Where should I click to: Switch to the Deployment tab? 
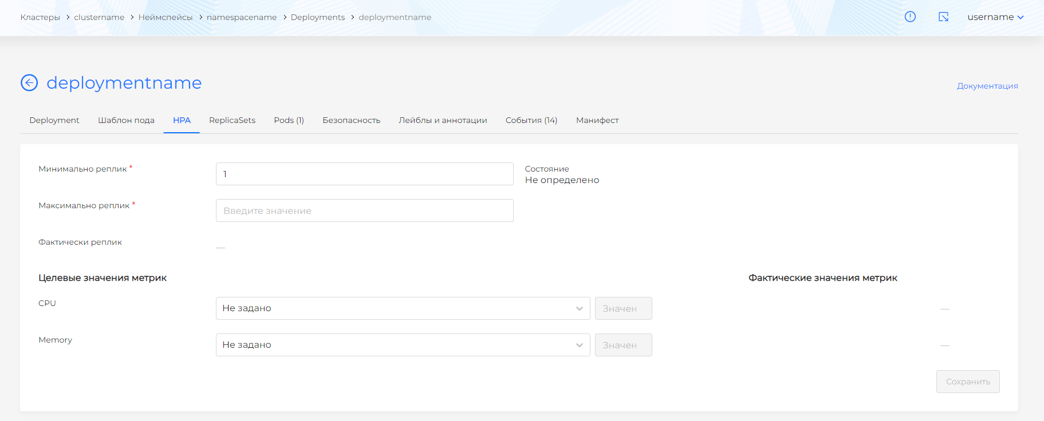coord(54,120)
